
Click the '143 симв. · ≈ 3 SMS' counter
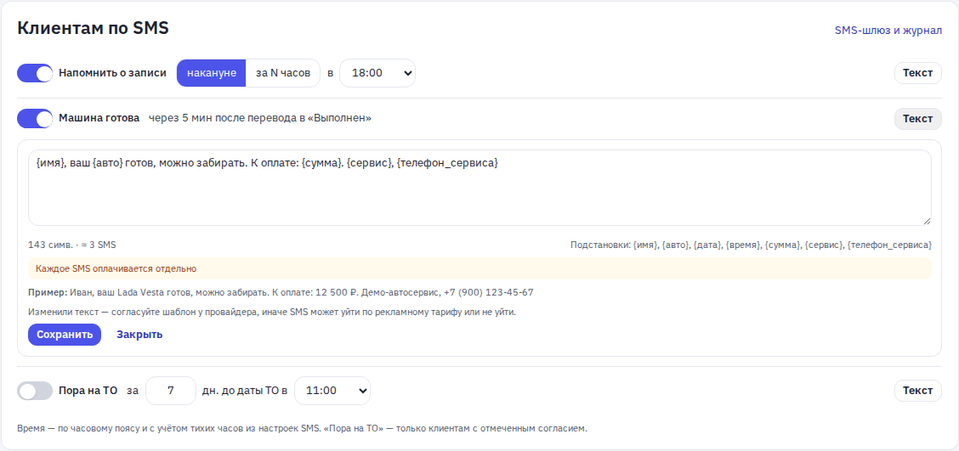(72, 245)
